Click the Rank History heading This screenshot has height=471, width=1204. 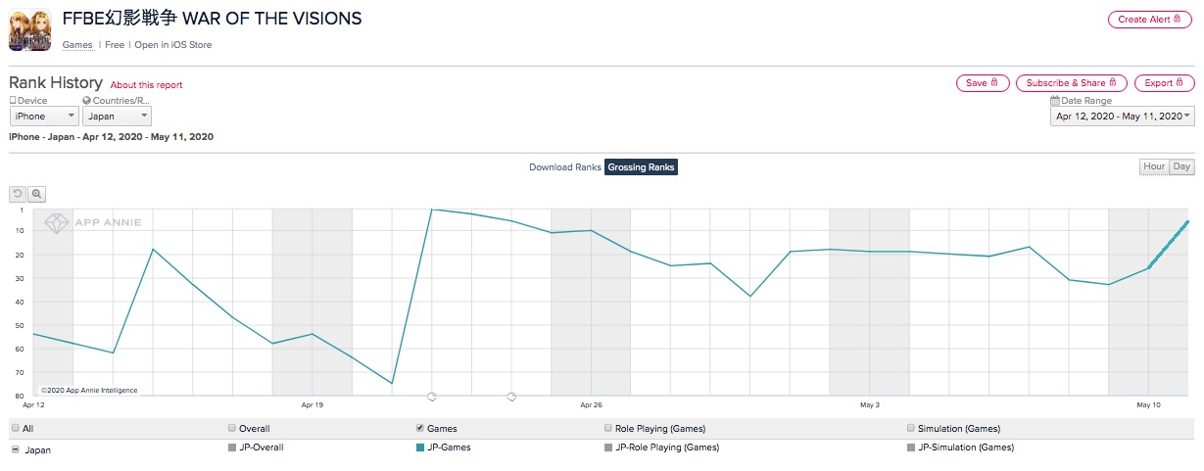(56, 83)
